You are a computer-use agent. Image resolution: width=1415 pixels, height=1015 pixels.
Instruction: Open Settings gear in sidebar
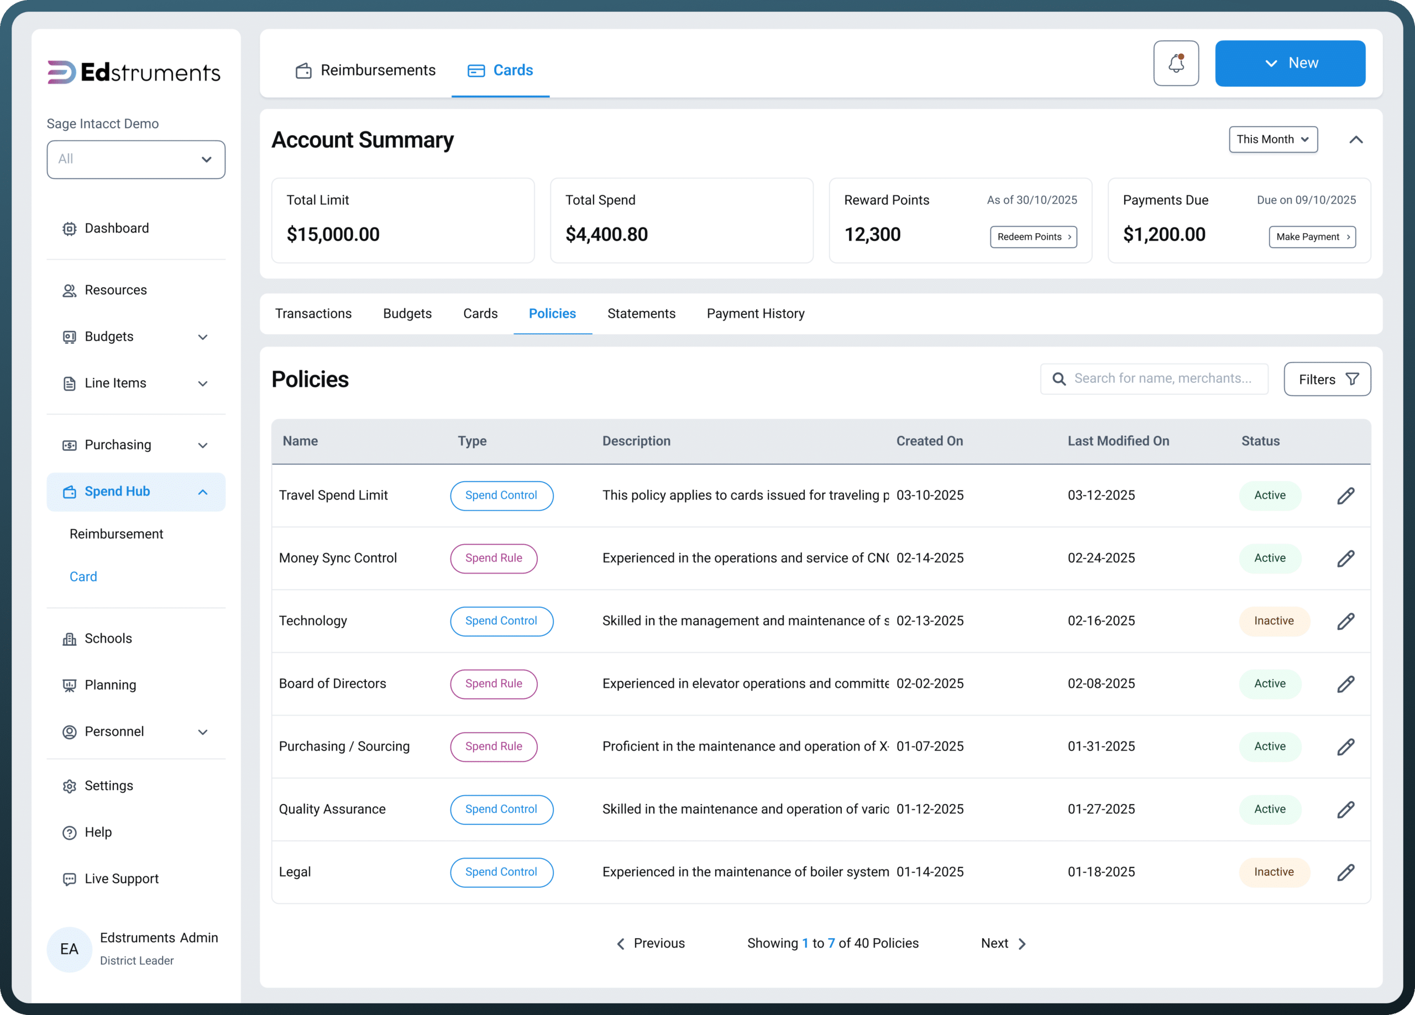pyautogui.click(x=69, y=786)
